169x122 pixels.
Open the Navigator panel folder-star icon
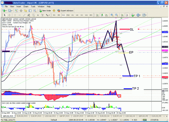tap(25, 11)
